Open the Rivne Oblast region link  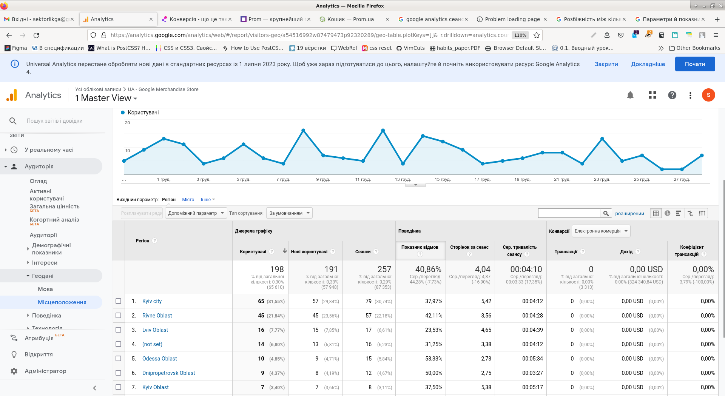pyautogui.click(x=157, y=316)
